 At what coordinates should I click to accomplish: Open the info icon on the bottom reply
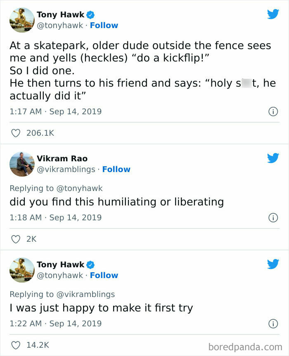(273, 323)
